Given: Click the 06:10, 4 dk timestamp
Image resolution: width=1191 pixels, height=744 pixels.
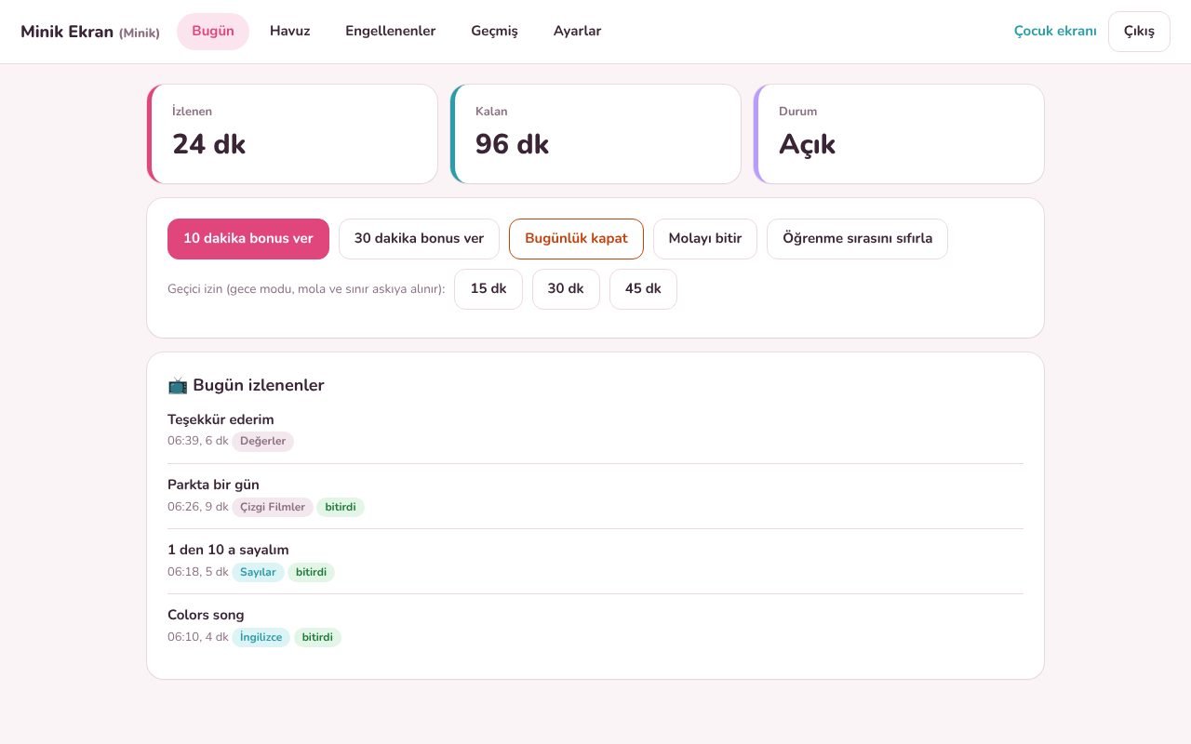Looking at the screenshot, I should (197, 637).
